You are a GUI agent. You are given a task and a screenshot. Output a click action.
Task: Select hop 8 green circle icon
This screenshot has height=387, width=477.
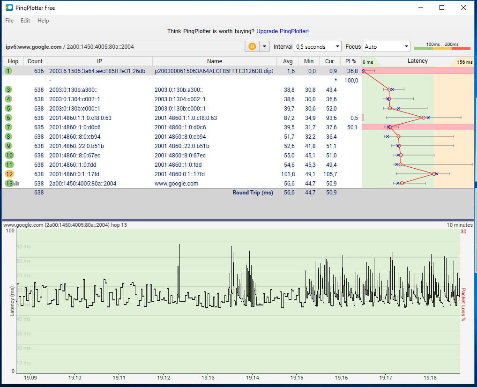[x=8, y=137]
